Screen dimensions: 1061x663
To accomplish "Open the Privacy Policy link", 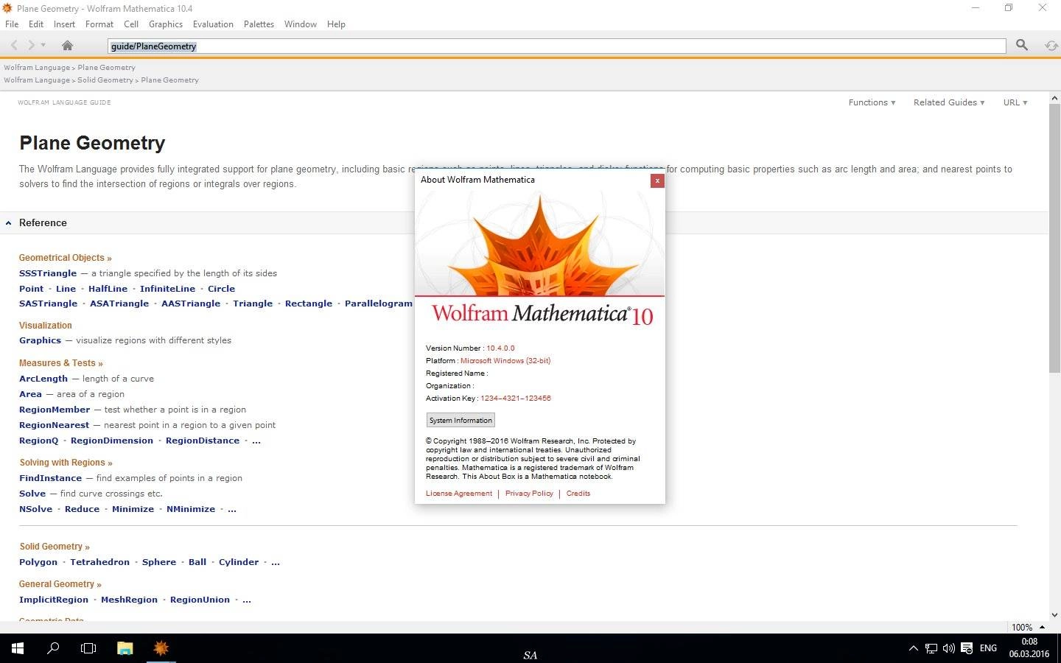I will click(529, 494).
